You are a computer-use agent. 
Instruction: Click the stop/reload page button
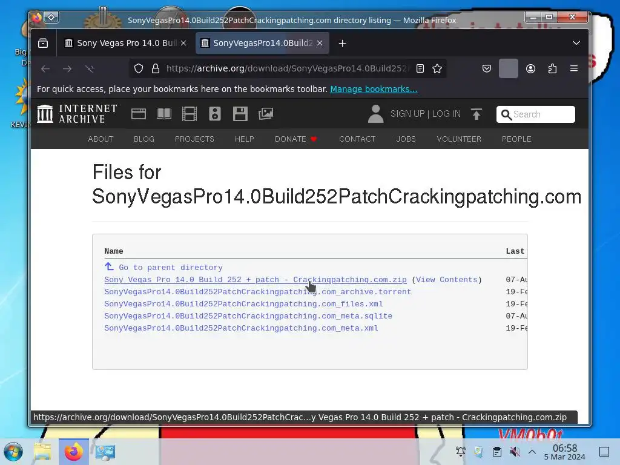(x=90, y=69)
